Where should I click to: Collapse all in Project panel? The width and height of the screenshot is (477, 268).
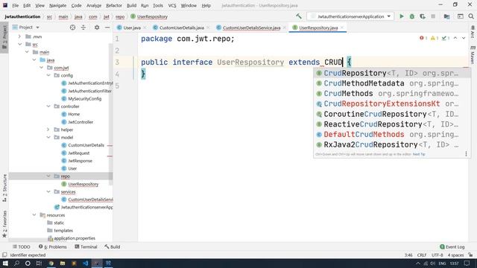[83, 28]
